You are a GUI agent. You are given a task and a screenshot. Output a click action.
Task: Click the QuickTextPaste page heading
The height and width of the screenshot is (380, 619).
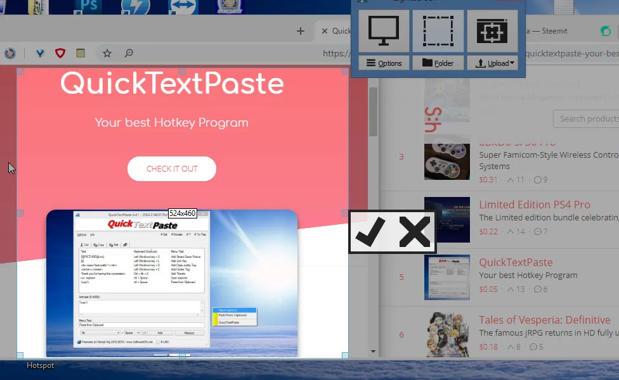(x=172, y=83)
